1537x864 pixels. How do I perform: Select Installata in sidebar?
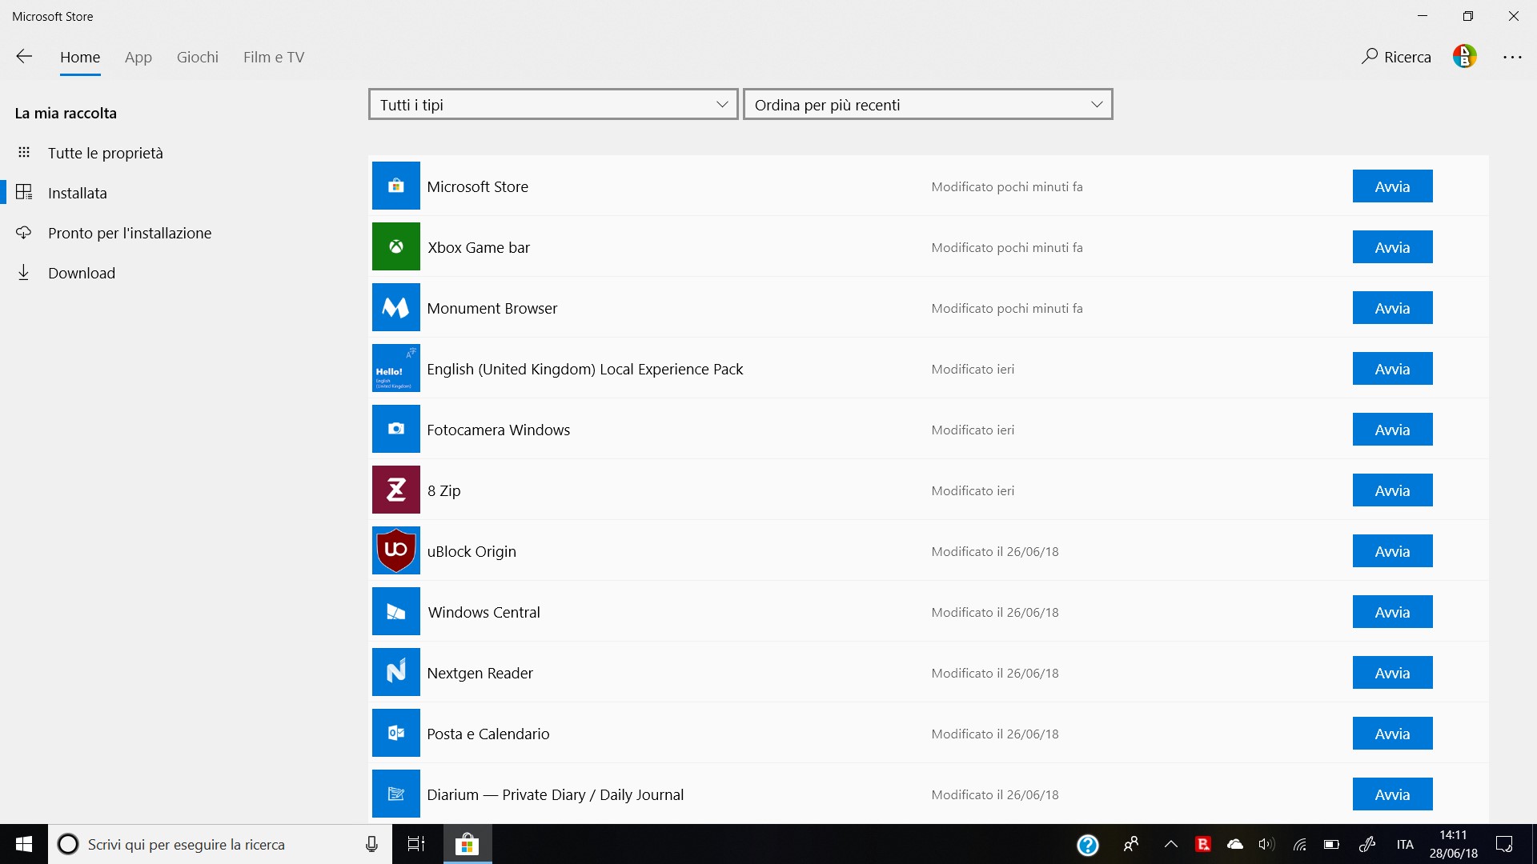78,193
